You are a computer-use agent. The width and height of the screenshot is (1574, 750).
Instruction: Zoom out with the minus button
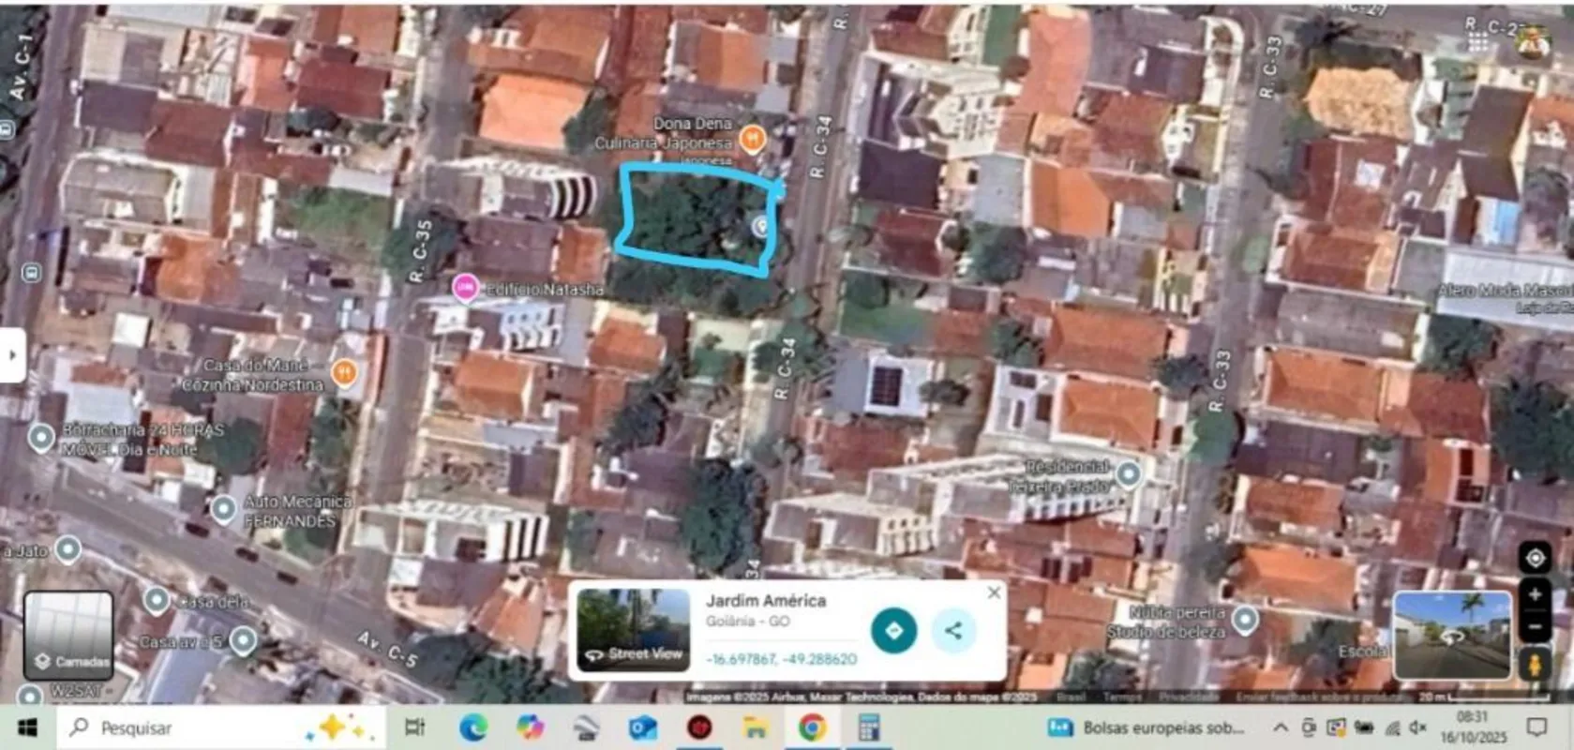[1535, 625]
